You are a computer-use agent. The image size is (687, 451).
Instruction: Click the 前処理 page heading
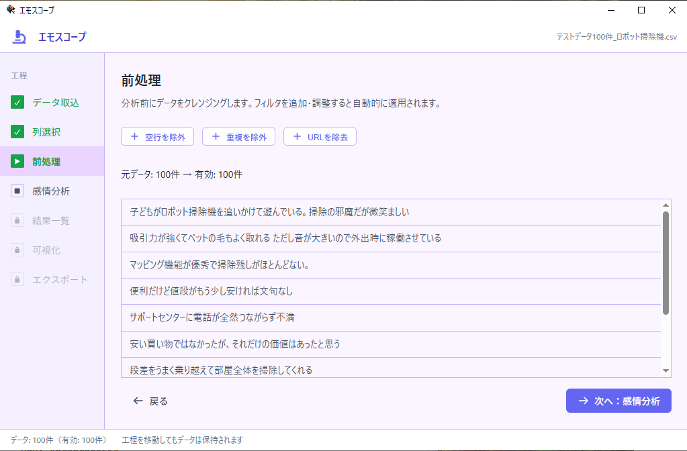pos(141,80)
